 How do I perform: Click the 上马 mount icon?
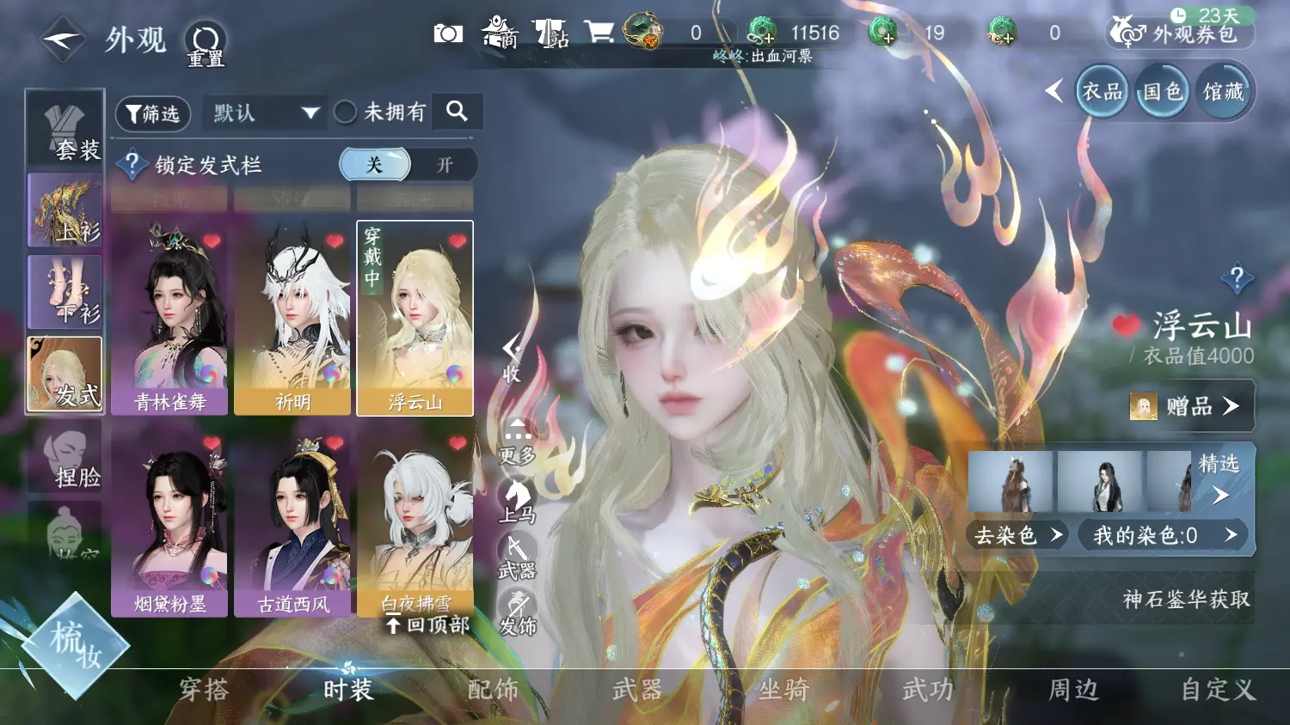(x=518, y=502)
